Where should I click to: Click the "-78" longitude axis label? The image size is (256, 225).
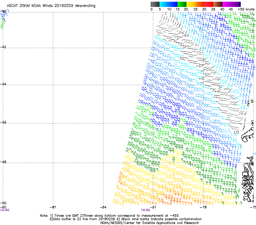click(x=203, y=207)
